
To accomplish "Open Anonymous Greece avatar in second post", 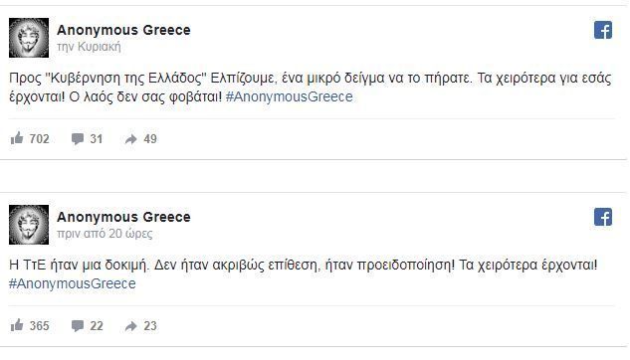I will 29,225.
